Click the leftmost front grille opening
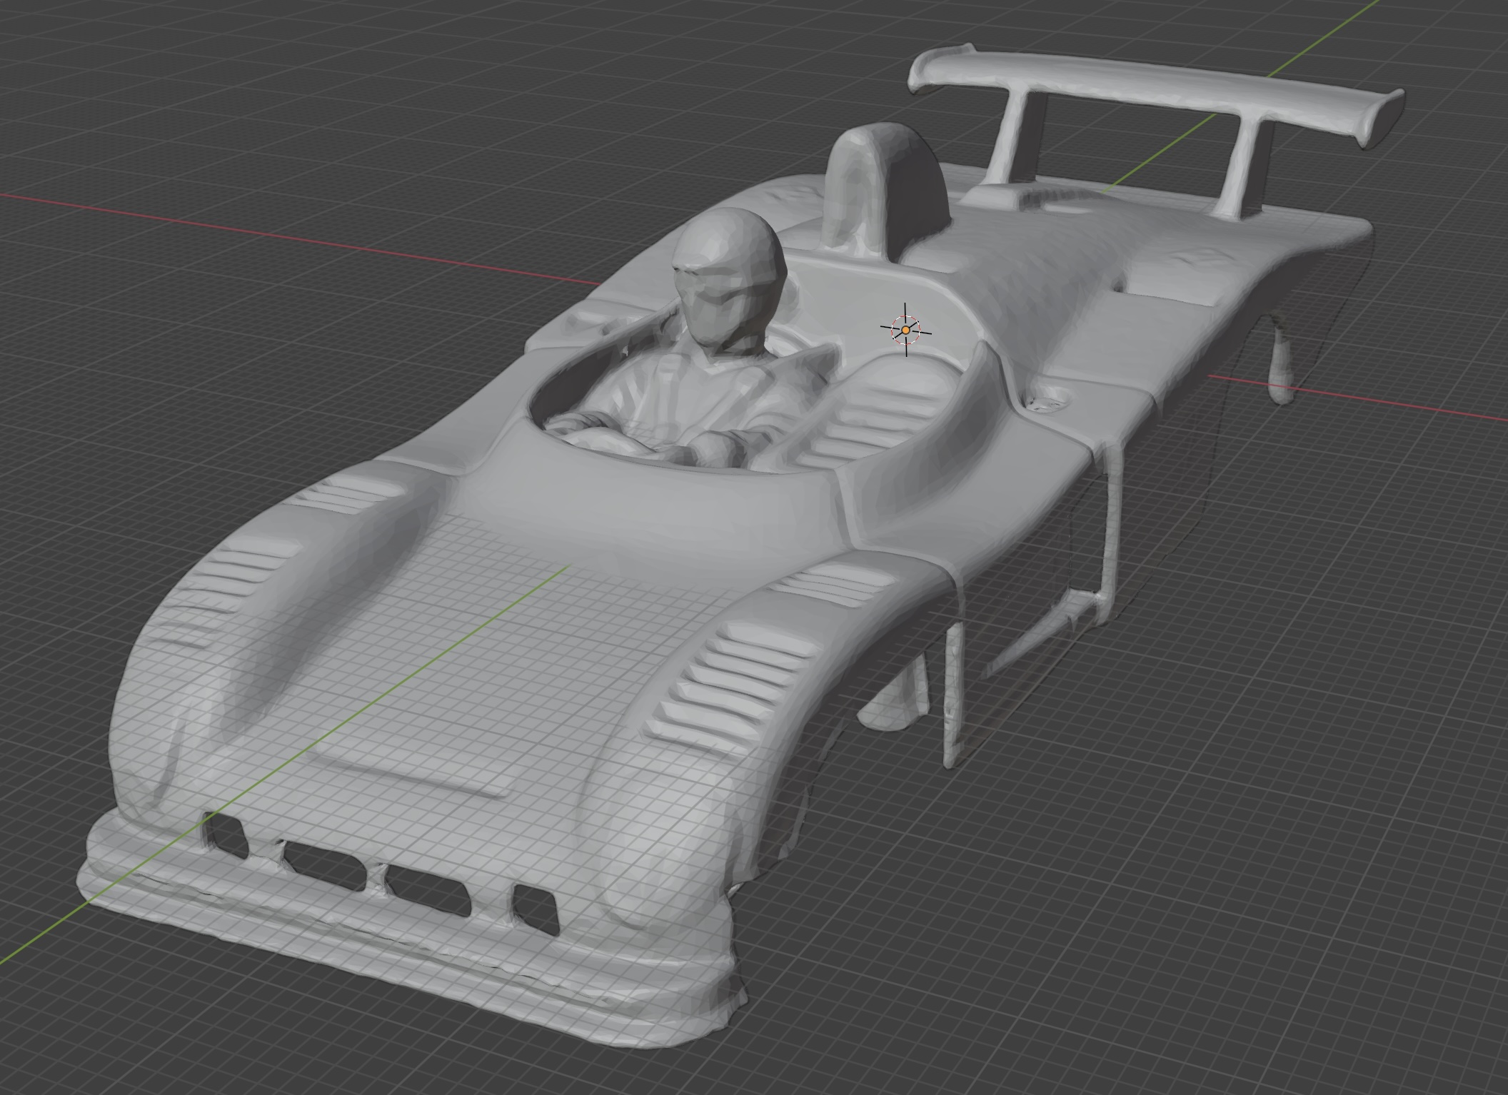Image resolution: width=1508 pixels, height=1095 pixels. coord(226,835)
